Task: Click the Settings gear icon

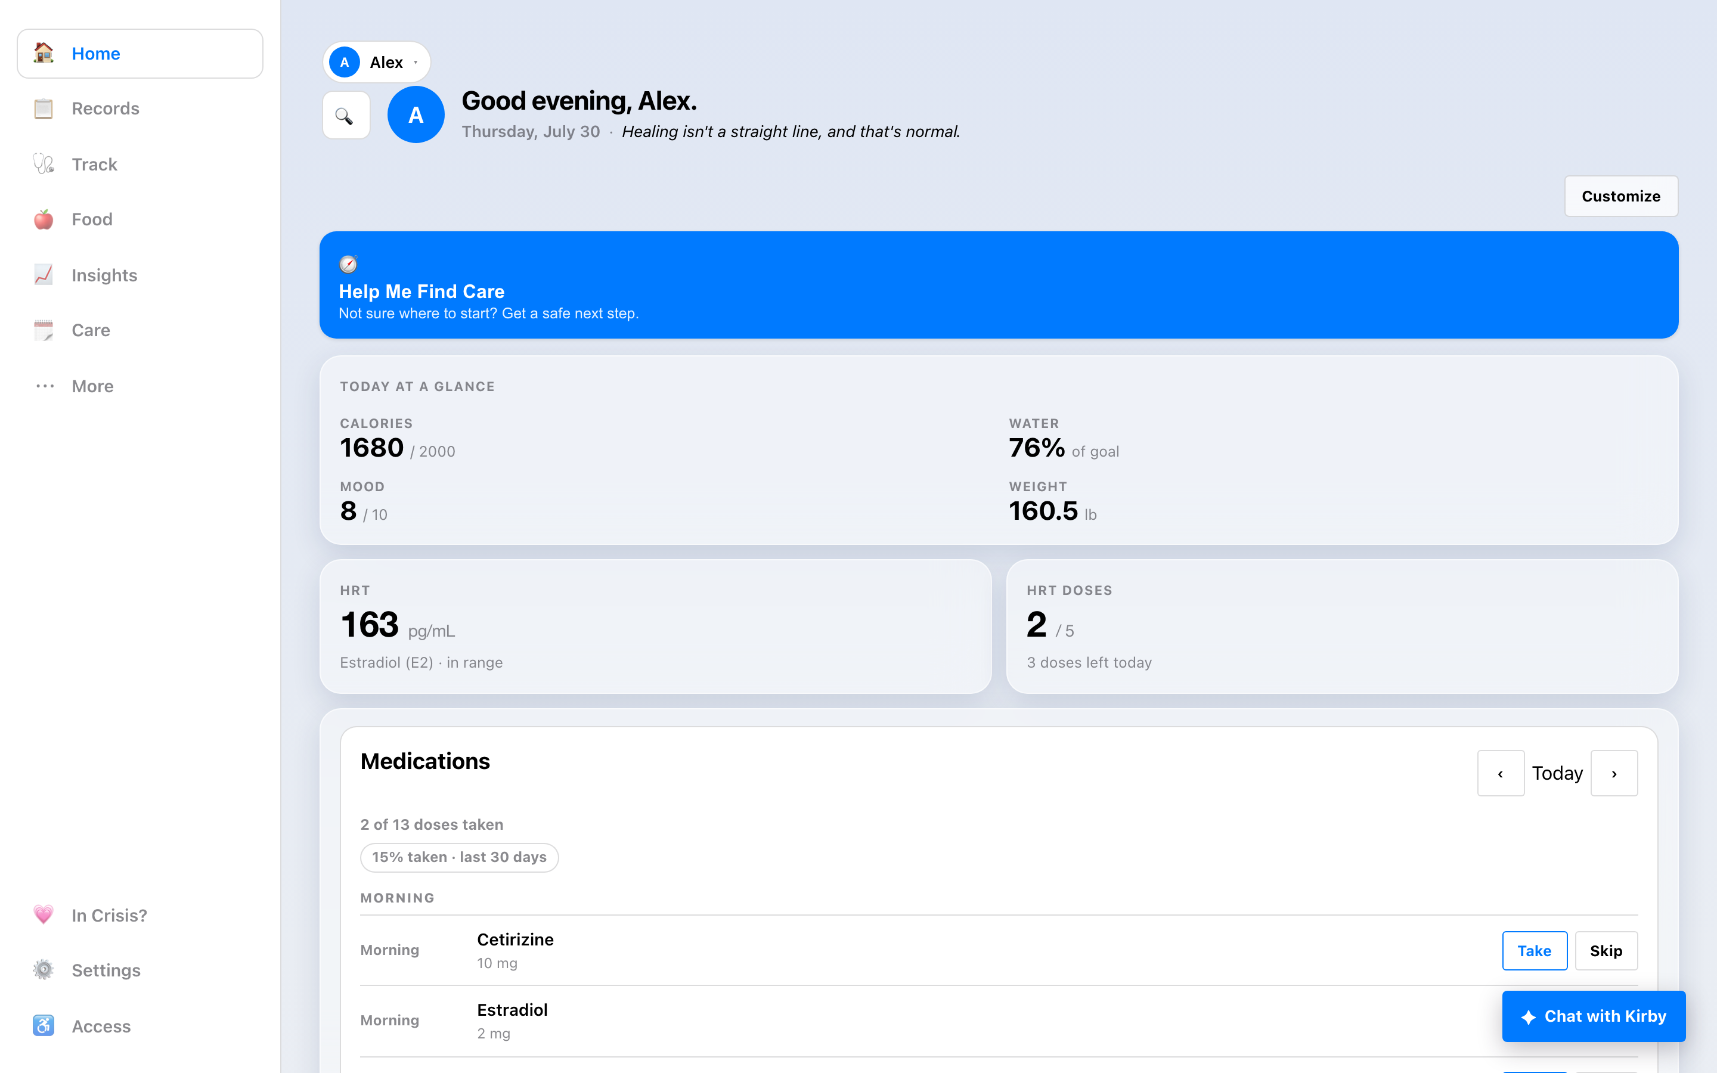Action: pos(44,969)
